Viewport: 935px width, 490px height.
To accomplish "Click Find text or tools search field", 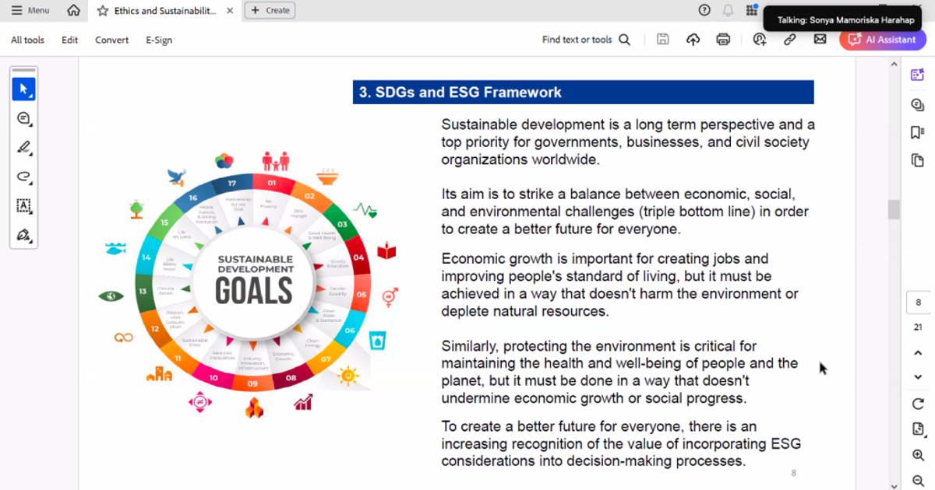I will point(585,40).
